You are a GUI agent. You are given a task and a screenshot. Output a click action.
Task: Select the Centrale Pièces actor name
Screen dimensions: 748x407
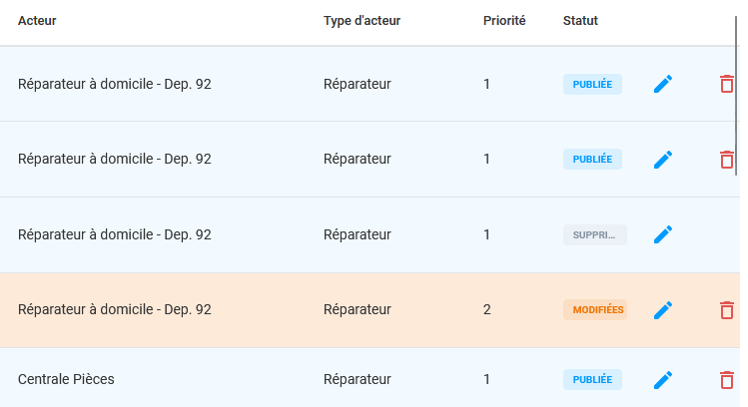[66, 379]
